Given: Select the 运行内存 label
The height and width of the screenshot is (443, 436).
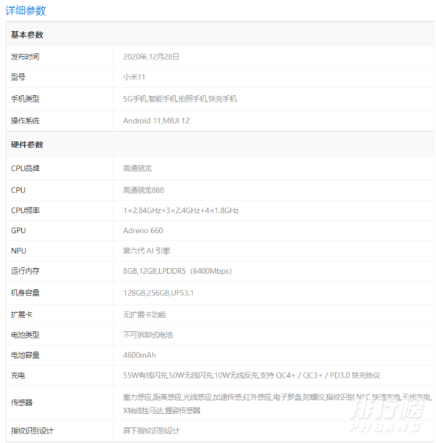Looking at the screenshot, I should point(25,271).
